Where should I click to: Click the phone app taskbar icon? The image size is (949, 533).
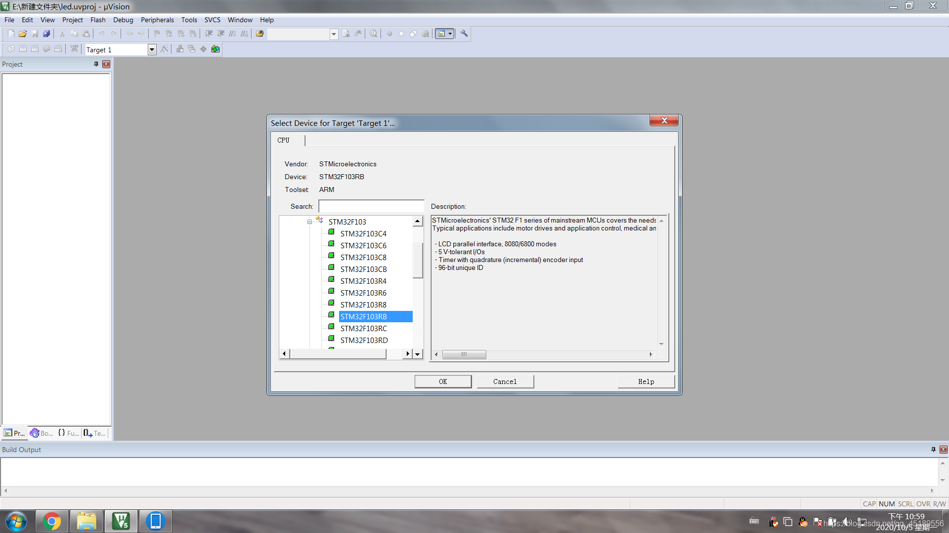click(155, 521)
